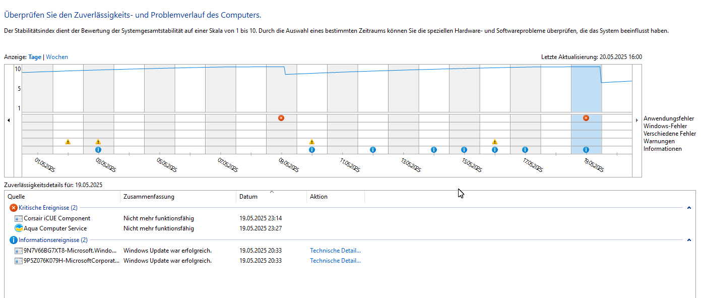Screen dimensions: 701x298
Task: Click the information icon on 17.05.2025
Action: pos(525,150)
